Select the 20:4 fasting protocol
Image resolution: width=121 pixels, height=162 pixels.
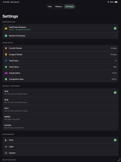pos(61,109)
